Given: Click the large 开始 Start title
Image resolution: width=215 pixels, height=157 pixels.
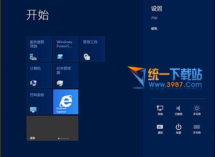Looking at the screenshot, I should [x=37, y=15].
